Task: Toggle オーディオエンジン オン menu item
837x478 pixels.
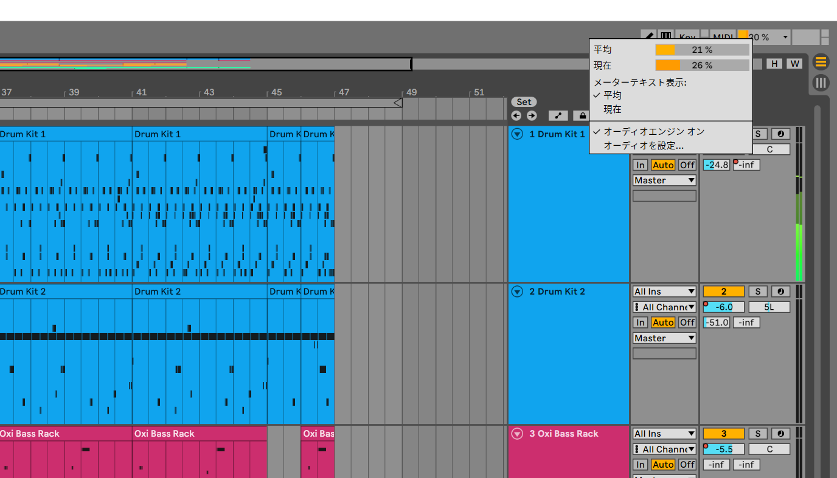Action: pyautogui.click(x=670, y=131)
